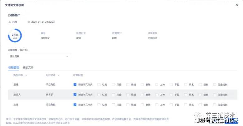The height and width of the screenshot is (126, 243).
Task: Grant 完全控制 to the 主设人 role
Action: (x=215, y=95)
